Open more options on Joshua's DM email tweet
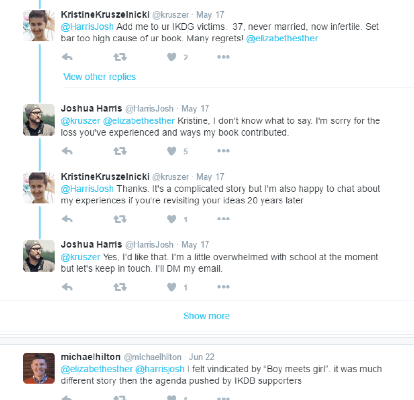Screen dimensions: 414x400 [x=223, y=287]
